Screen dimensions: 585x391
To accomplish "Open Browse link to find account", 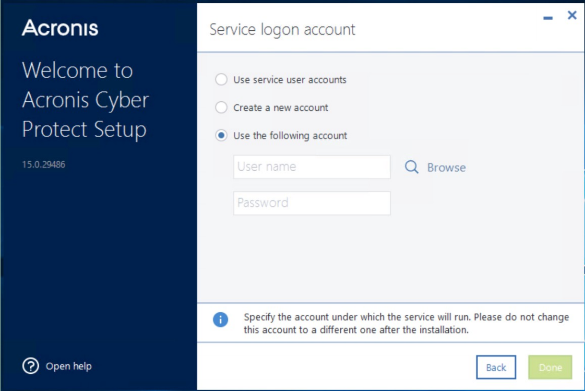I will point(446,167).
